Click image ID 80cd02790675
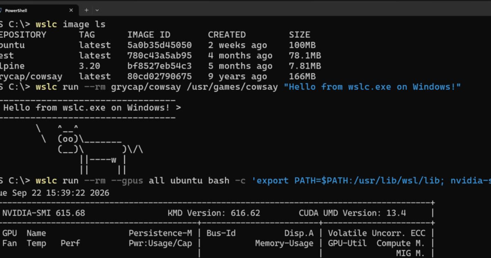Viewport: 491px width, 258px height. (160, 76)
